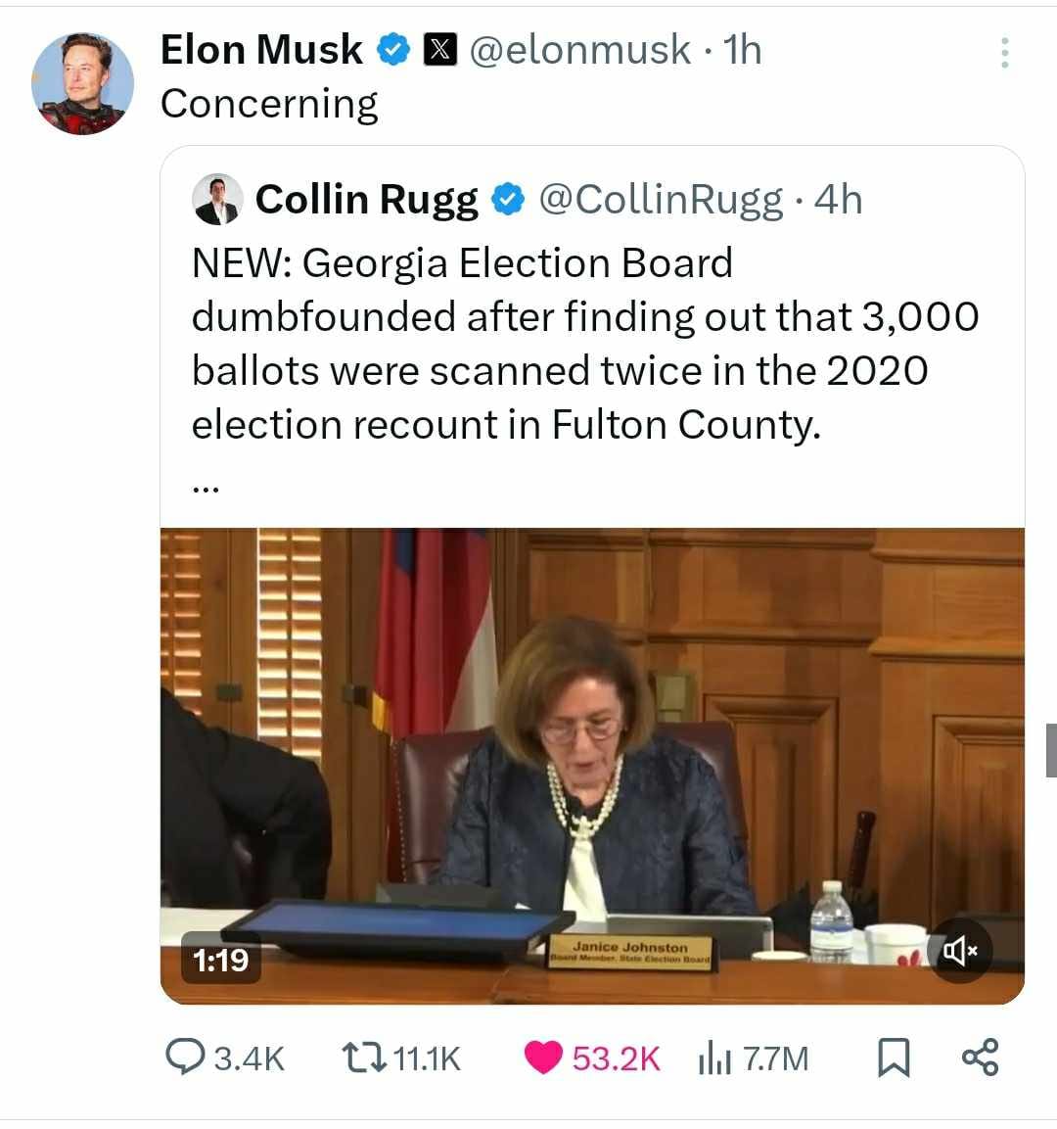The image size is (1057, 1129).
Task: Share the post via share icon
Action: 980,1058
